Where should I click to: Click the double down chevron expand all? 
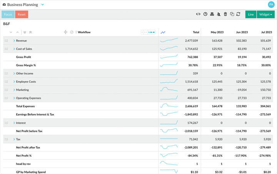coord(25,32)
